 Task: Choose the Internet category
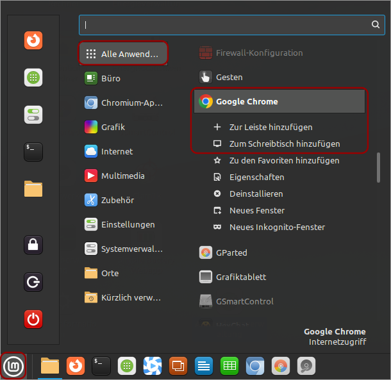pos(123,151)
